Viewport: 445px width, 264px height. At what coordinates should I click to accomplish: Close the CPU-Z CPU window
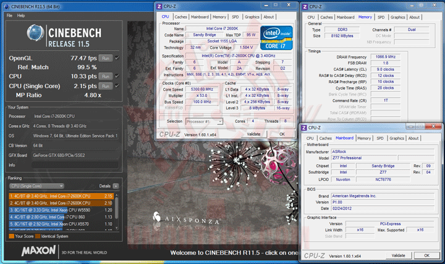click(289, 5)
